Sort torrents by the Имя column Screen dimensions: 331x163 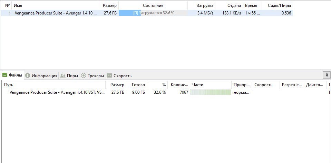tap(55, 6)
